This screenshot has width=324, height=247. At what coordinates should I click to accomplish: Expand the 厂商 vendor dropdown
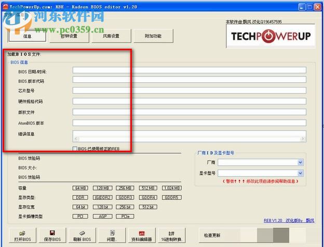[300, 163]
